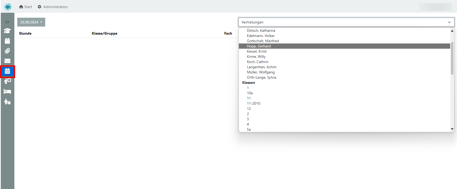
Task: Select the highlighted timetable calendar icon
Action: [8, 71]
